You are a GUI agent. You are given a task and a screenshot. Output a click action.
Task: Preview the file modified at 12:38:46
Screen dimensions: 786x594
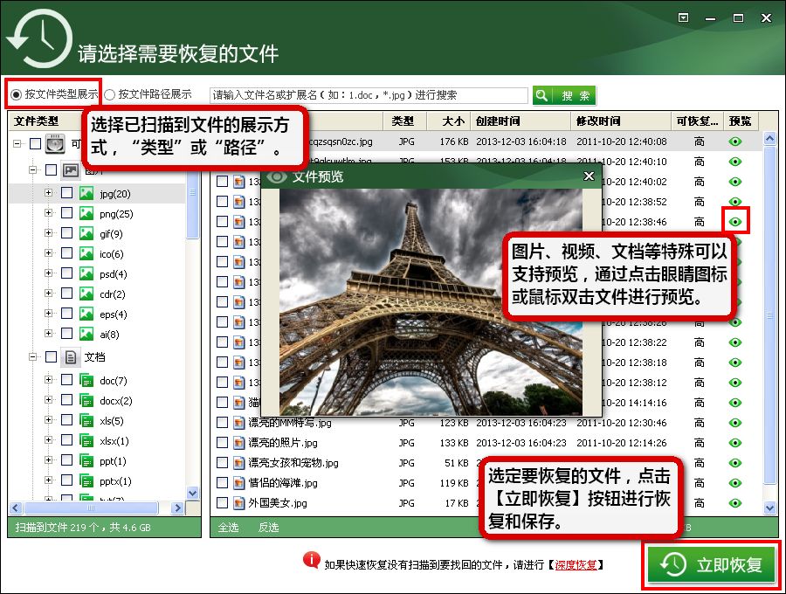(734, 222)
